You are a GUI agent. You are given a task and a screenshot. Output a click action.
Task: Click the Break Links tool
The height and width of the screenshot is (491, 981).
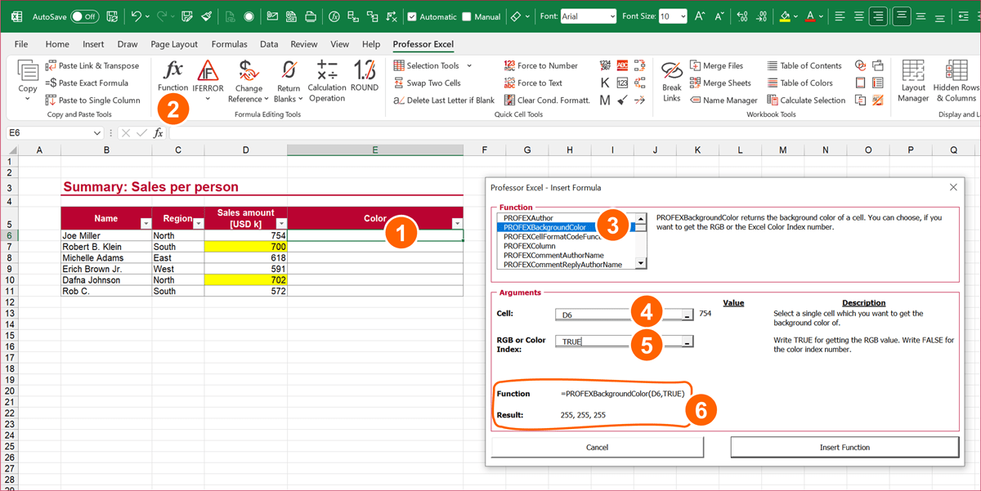pyautogui.click(x=670, y=82)
